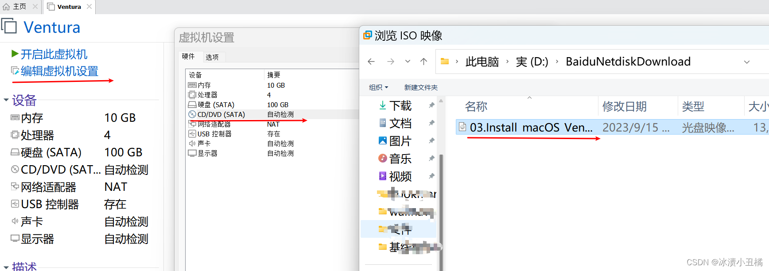Open 下载 in the navigation pane

[400, 105]
